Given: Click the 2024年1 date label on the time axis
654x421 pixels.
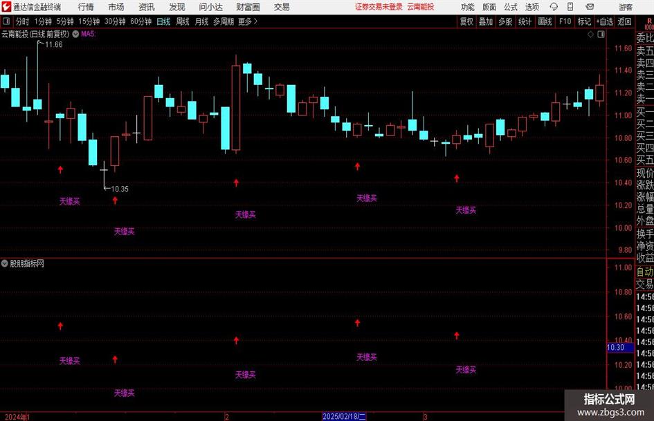Looking at the screenshot, I should (x=17, y=417).
